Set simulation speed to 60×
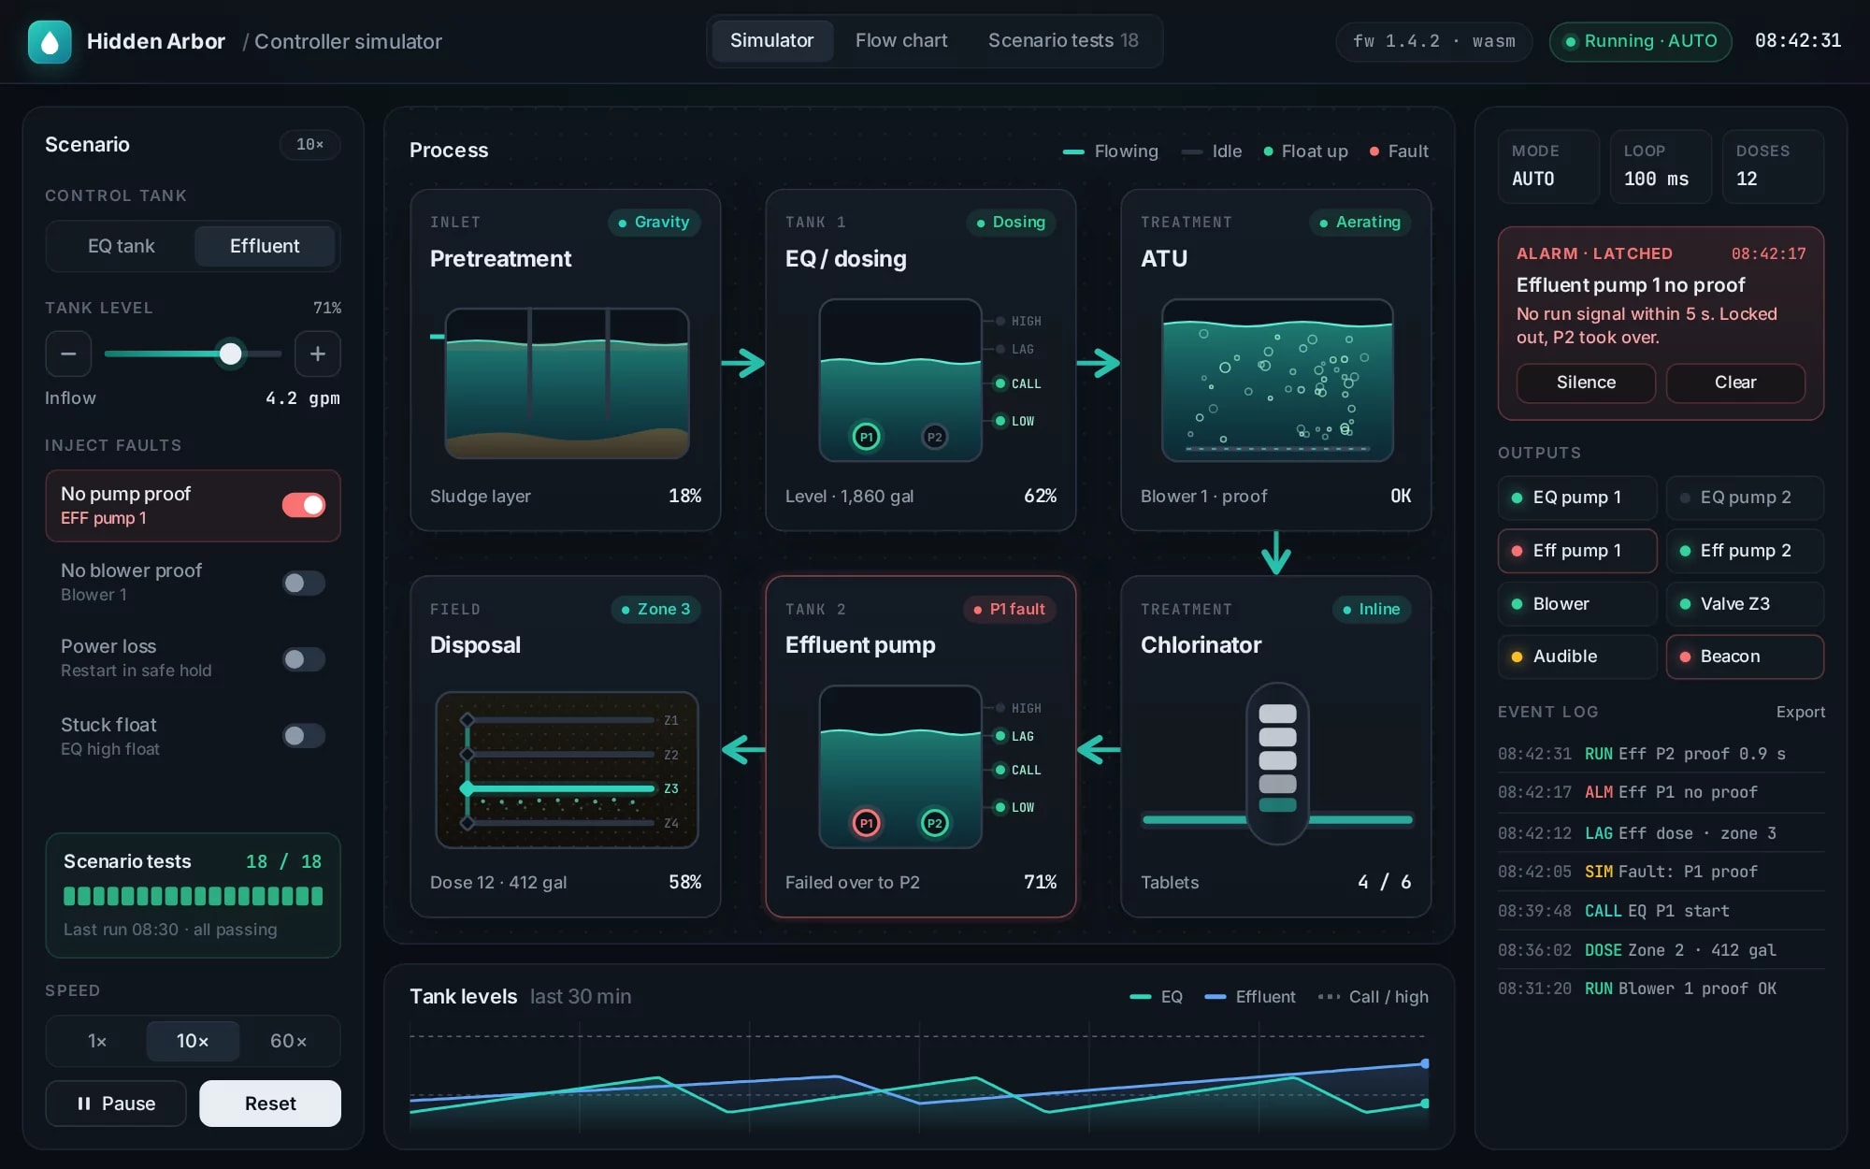 (288, 1041)
